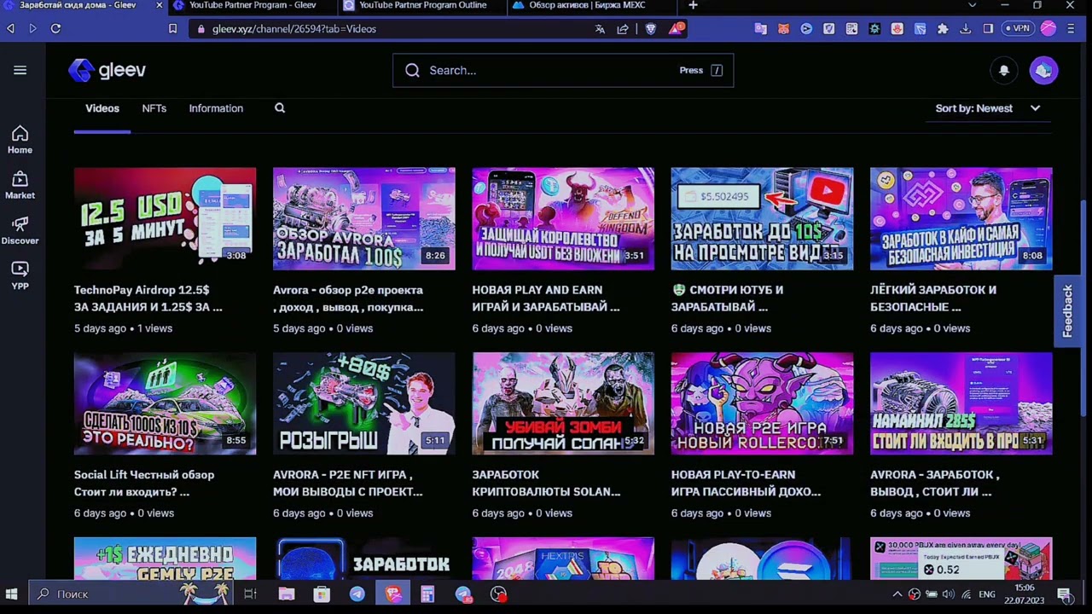Viewport: 1092px width, 614px height.
Task: Open AVRORA - P2E NFT ИГРА video title
Action: pyautogui.click(x=348, y=484)
